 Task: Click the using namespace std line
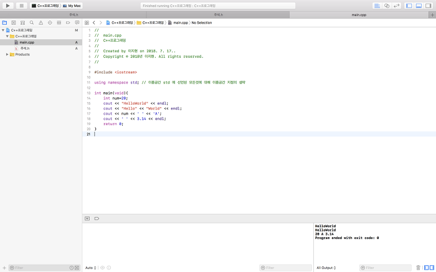click(x=169, y=83)
